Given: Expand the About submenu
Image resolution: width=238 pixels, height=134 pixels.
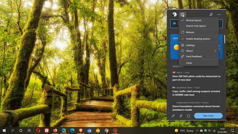Looking at the screenshot, I should (199, 51).
